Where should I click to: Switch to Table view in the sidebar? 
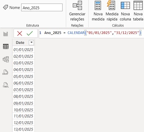coord(6,46)
